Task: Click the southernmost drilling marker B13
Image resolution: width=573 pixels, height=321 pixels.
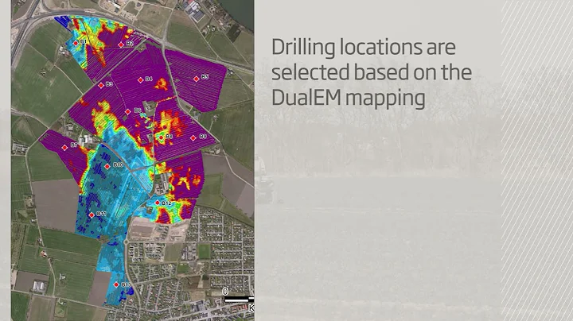Action: [116, 284]
